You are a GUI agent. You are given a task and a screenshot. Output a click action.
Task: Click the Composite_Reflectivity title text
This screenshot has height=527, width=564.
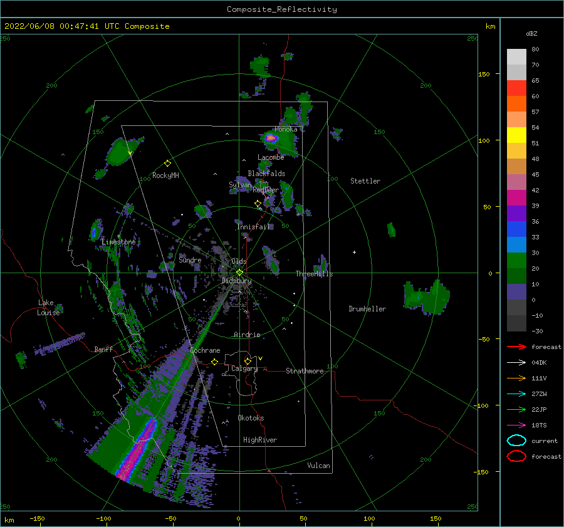coord(281,9)
